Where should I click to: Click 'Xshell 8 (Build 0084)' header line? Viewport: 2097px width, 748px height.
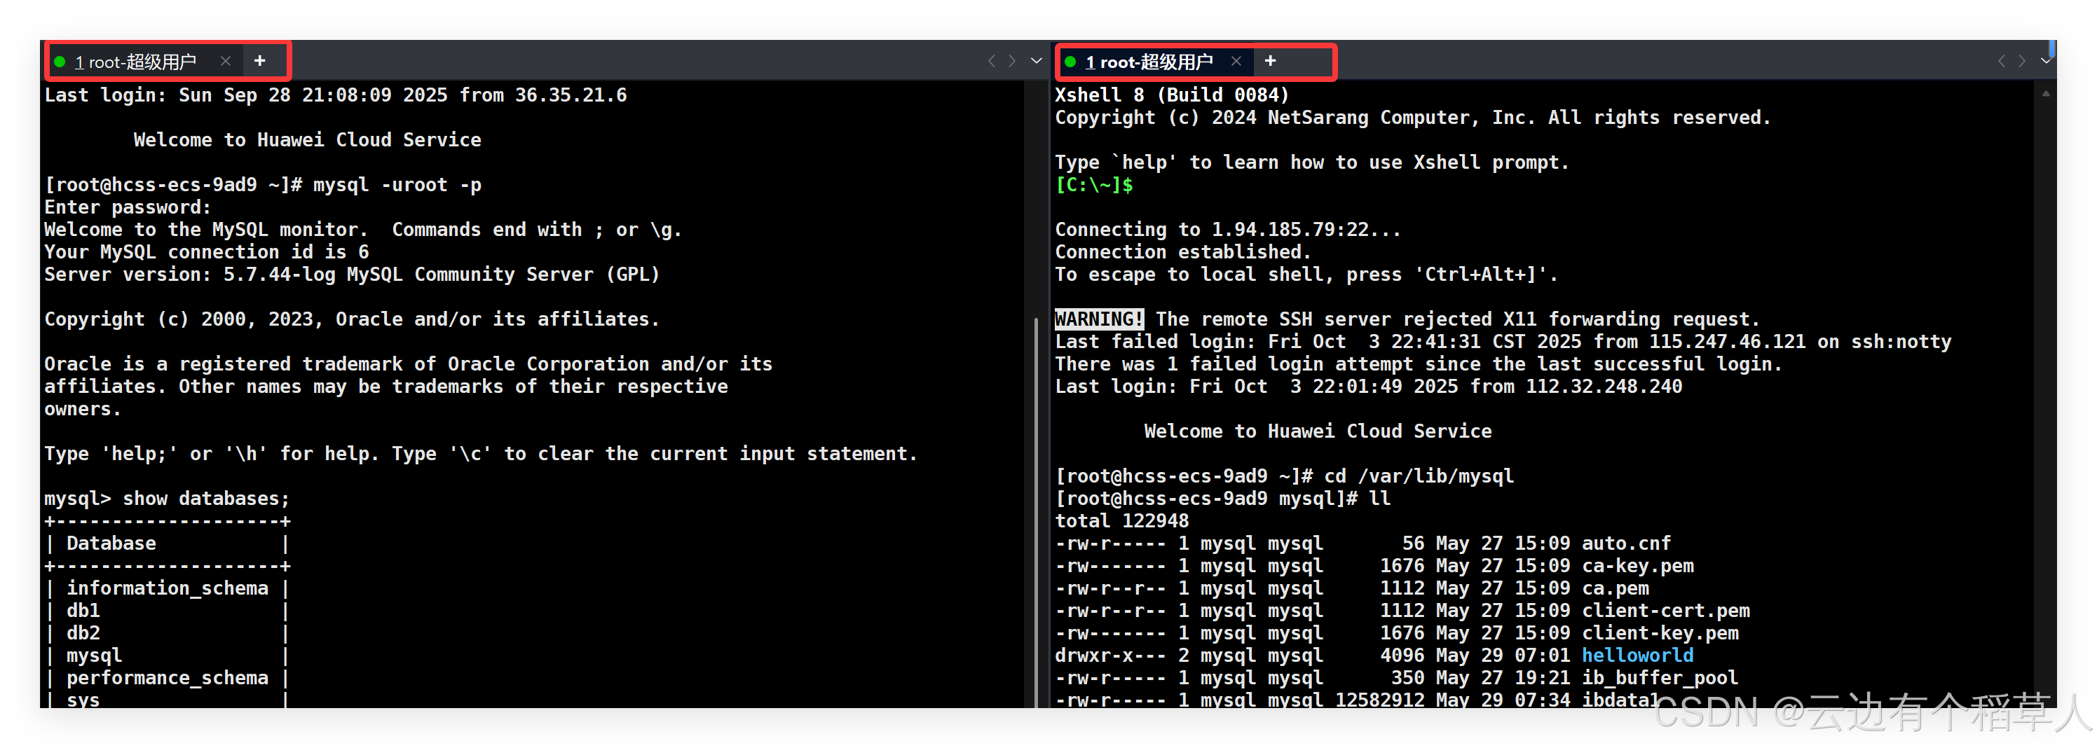coord(1173,95)
